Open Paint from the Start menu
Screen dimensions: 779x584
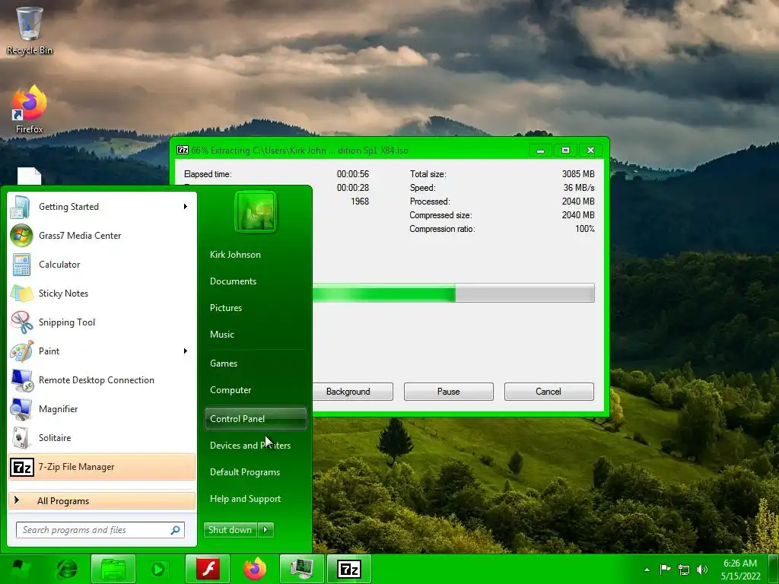click(102, 351)
